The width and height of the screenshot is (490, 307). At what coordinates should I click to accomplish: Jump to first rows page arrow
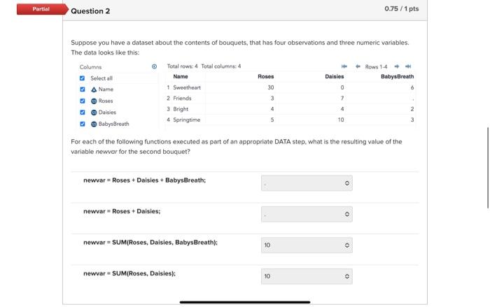344,66
